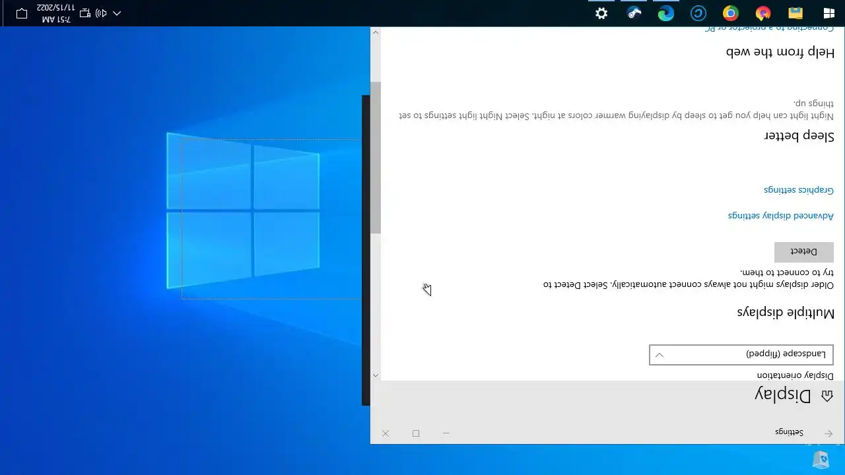Click the scrollbar arrow beside Help from the web
The height and width of the screenshot is (475, 845).
pos(376,32)
